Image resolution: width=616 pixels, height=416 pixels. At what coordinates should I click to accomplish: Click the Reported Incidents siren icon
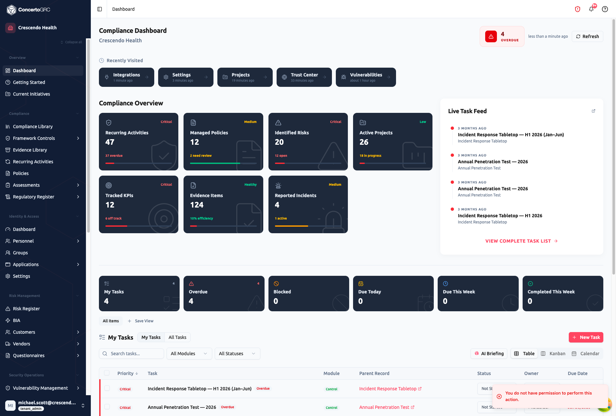click(x=278, y=185)
